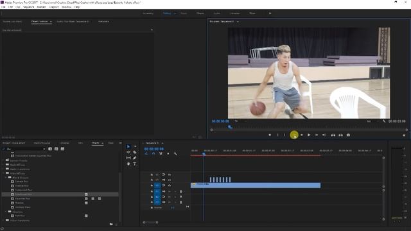Open the Sequence menu
Screen dimensions: 411x231
point(28,7)
